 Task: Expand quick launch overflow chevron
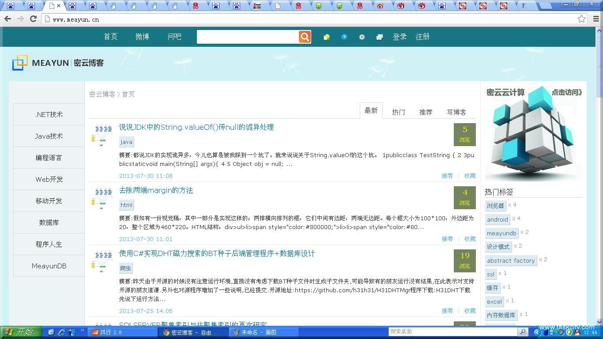tap(82, 331)
